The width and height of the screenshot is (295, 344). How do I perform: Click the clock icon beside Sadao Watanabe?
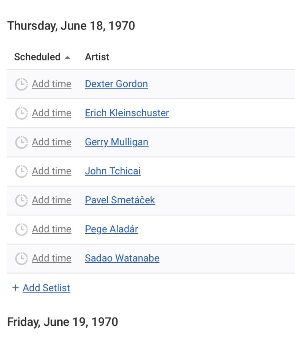click(x=22, y=258)
